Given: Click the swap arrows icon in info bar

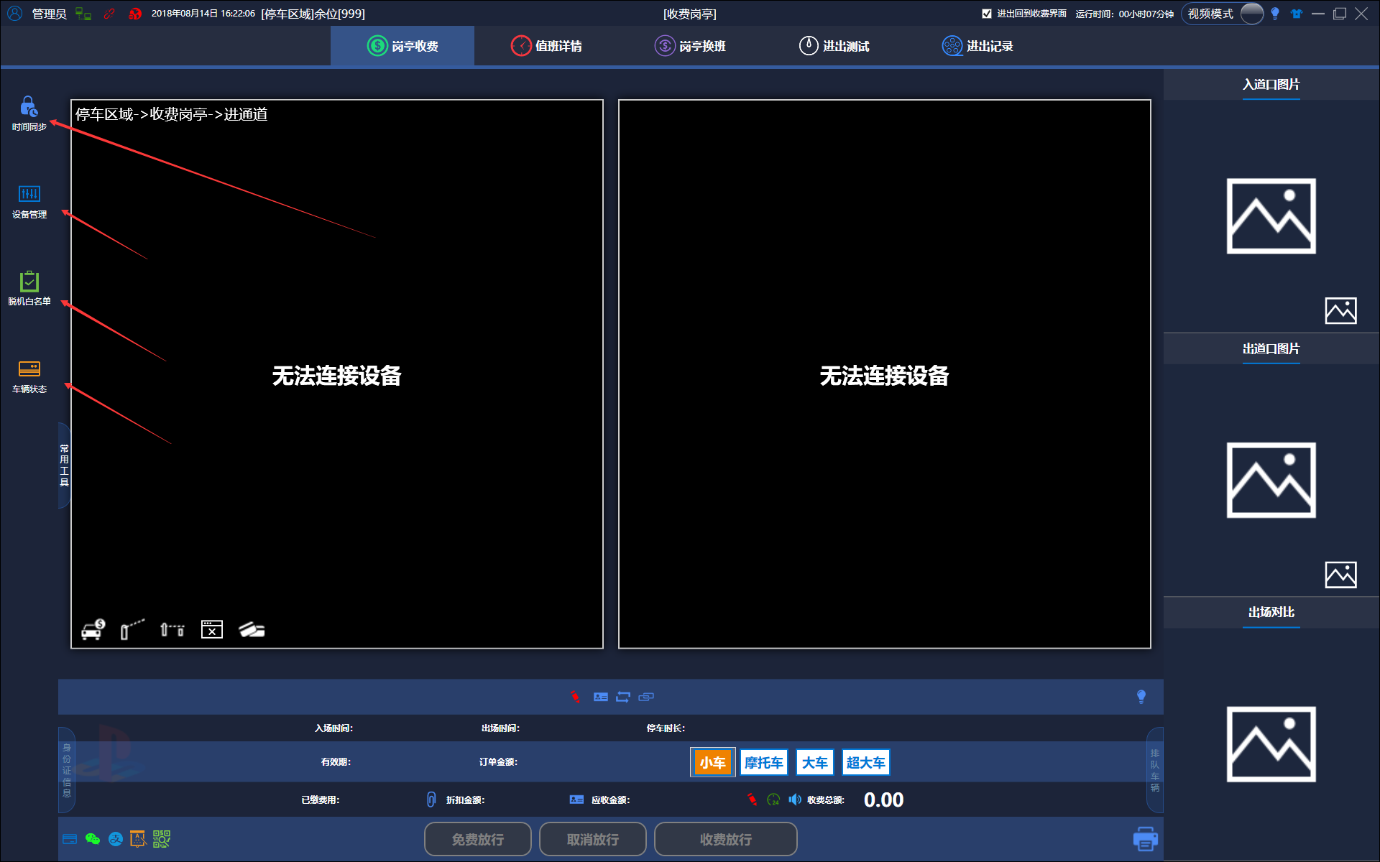Looking at the screenshot, I should point(623,697).
